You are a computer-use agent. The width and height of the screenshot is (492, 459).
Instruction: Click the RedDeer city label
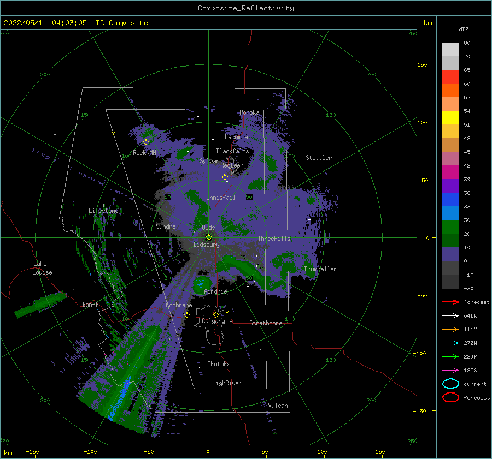pos(232,165)
